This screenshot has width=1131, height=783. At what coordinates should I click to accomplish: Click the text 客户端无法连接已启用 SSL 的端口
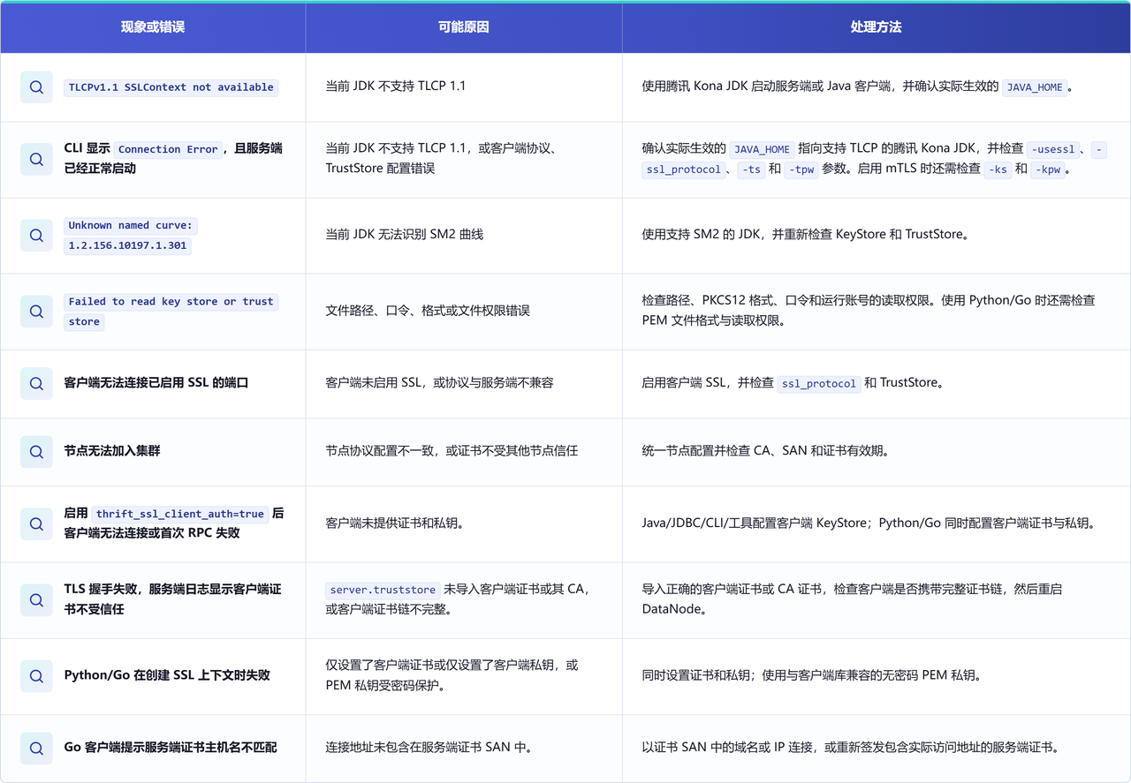tap(156, 383)
